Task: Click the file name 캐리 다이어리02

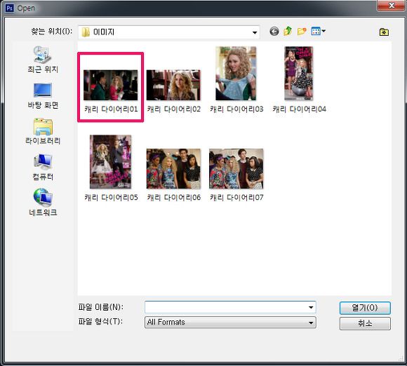Action: [x=173, y=109]
